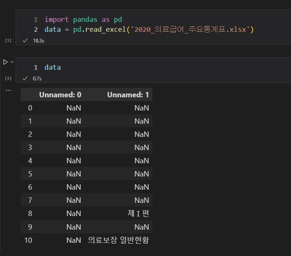Open run options chevron beside play icon
This screenshot has width=291, height=256.
click(x=12, y=62)
